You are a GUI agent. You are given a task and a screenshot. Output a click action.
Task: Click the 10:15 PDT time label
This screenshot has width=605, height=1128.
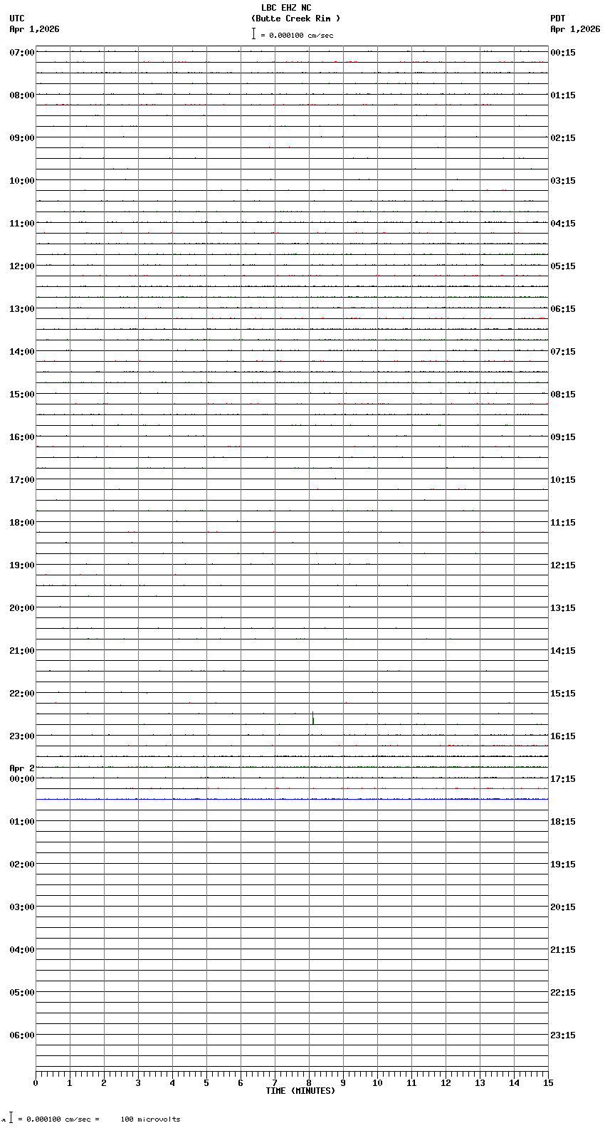coord(563,480)
